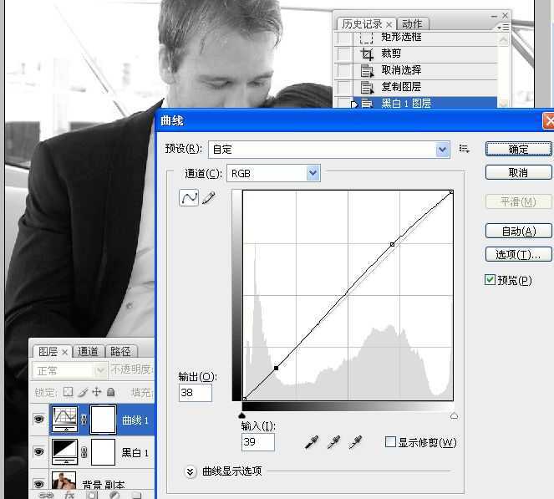The height and width of the screenshot is (499, 554).
Task: Set history brush source box for 取消选择
Action: 344,71
